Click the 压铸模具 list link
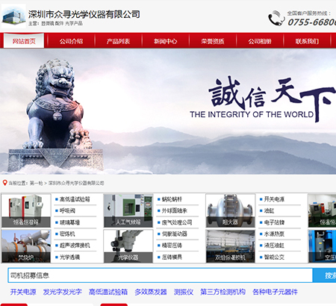Image resolution: width=336 pixels, height=306 pixels. (x=172, y=257)
